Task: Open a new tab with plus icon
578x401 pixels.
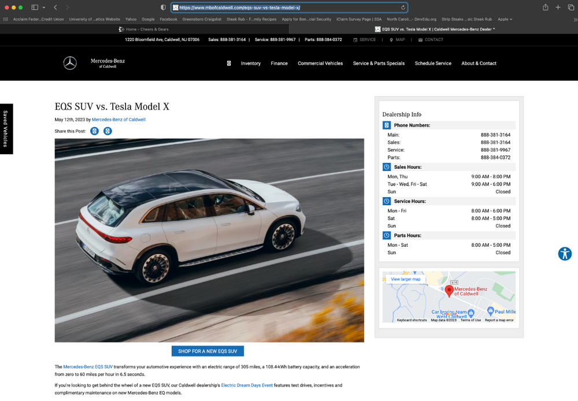Action: point(558,8)
